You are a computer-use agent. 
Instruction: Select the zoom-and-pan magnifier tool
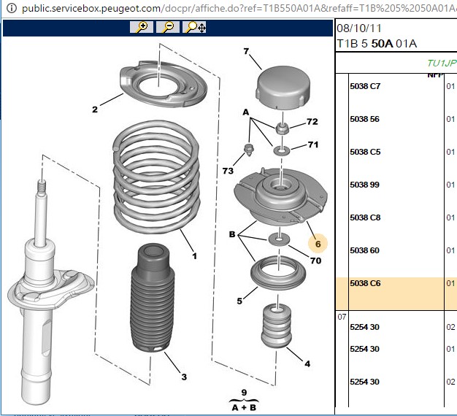click(x=194, y=27)
